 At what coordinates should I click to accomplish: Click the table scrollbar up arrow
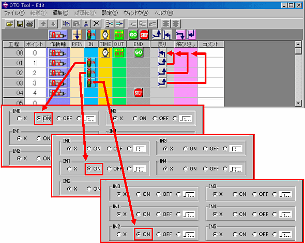click(x=298, y=44)
